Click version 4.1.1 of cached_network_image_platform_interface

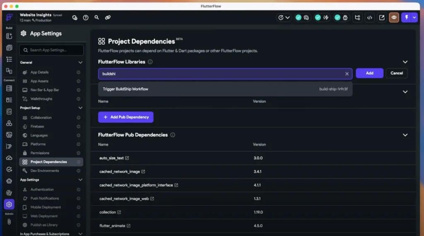click(x=257, y=185)
